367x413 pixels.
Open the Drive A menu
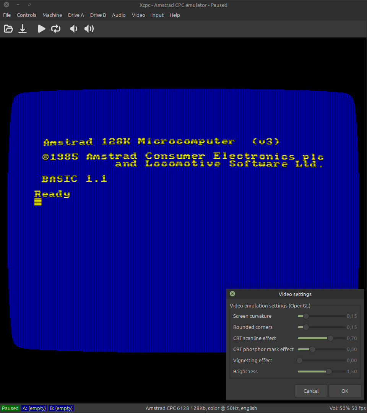tap(76, 15)
